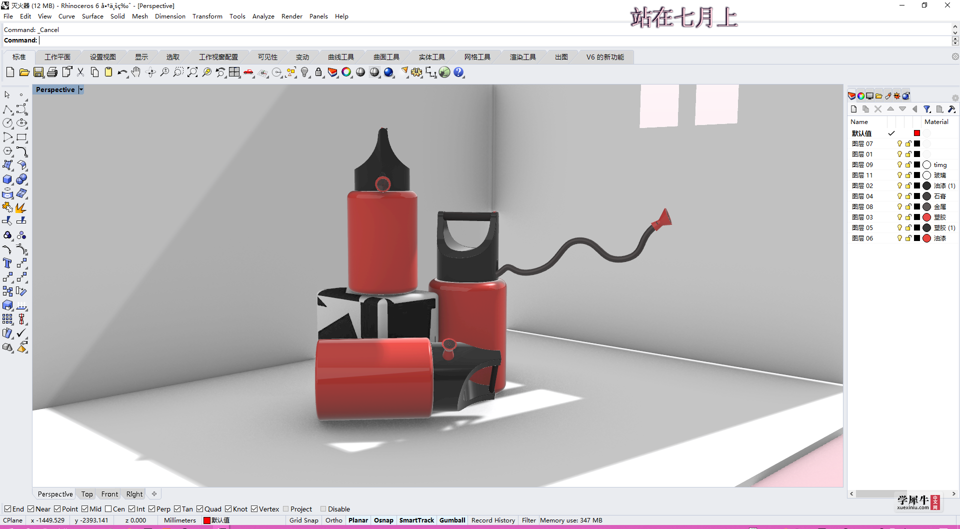960x529 pixels.
Task: Open Help question mark icon
Action: tap(458, 72)
